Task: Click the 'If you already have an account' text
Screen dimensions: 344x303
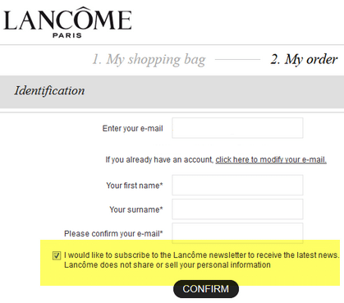Action: 159,159
